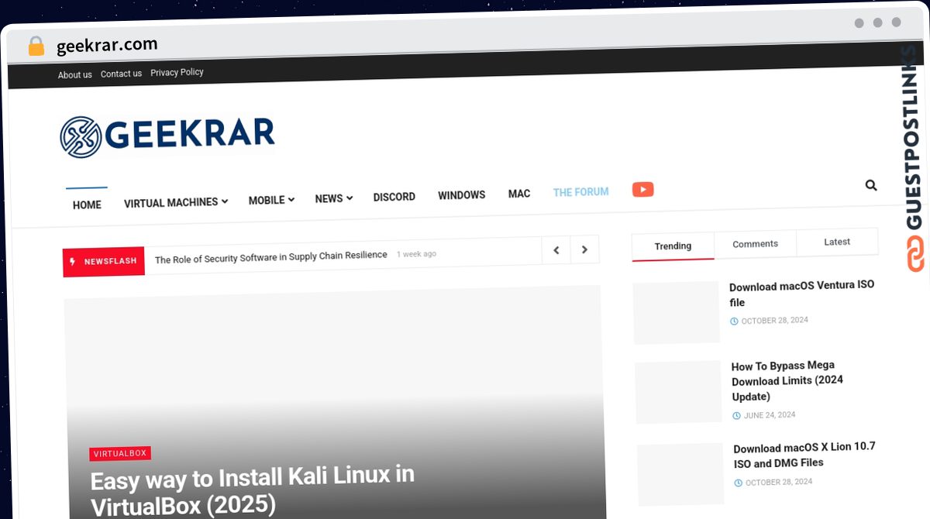The image size is (930, 519).
Task: Click the orange padlock icon in address bar
Action: coord(36,46)
